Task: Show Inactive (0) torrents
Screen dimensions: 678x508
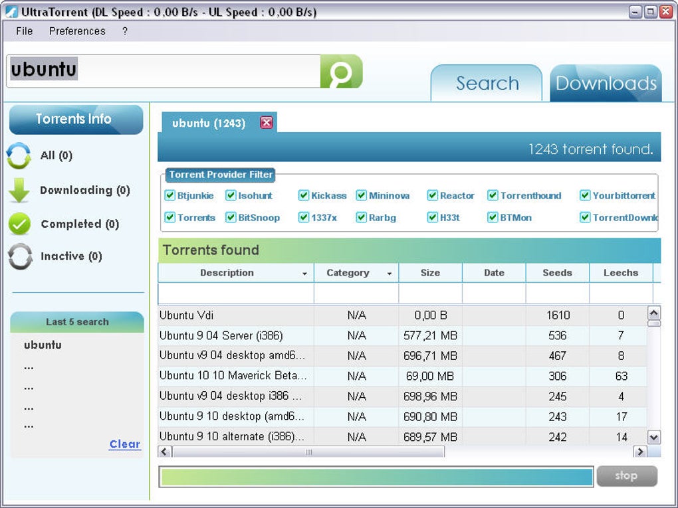Action: [71, 256]
